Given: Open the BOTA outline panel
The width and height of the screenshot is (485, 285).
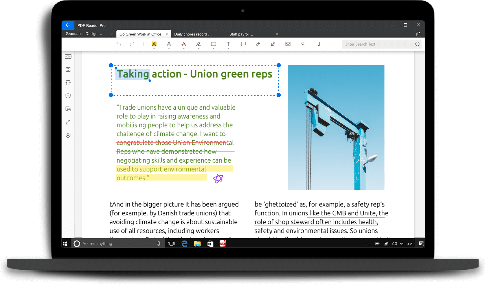Looking at the screenshot, I should click(x=68, y=57).
